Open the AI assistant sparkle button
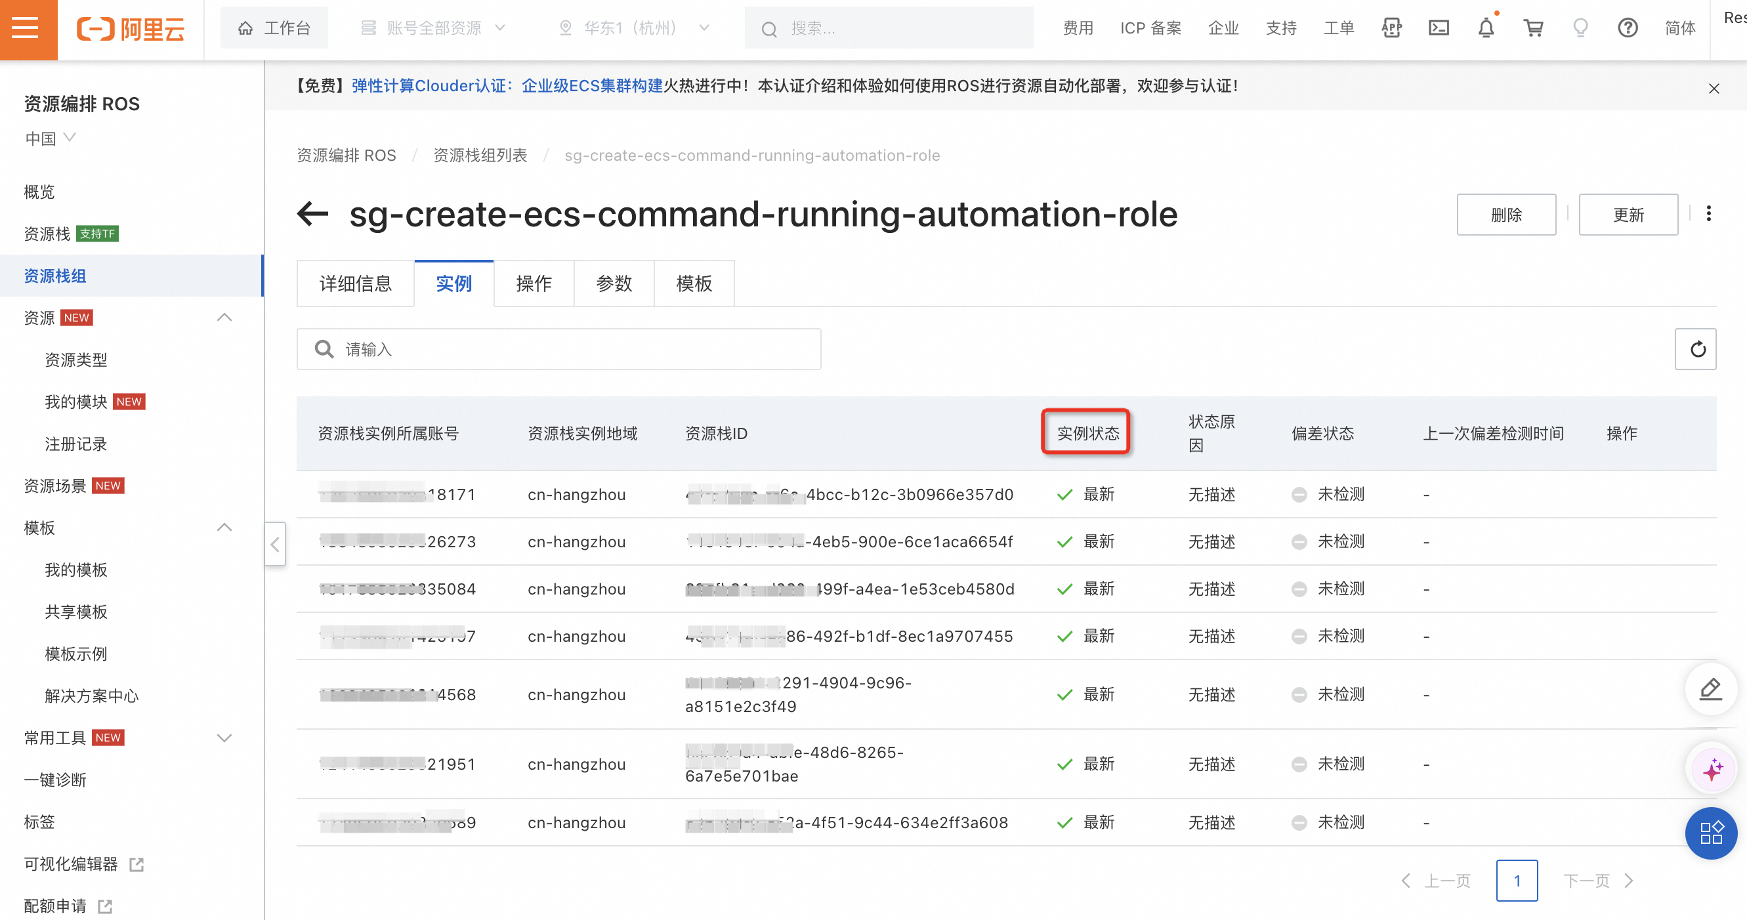The image size is (1747, 920). 1711,768
